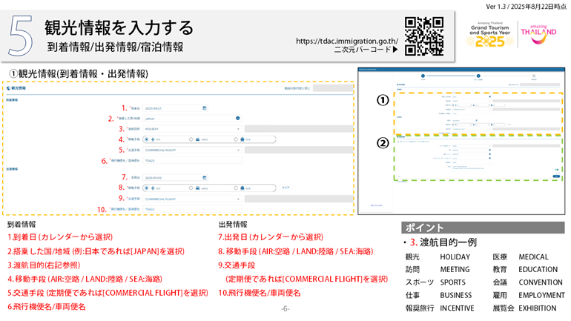The image size is (571, 321).
Task: Select the AIR radio button for departure
Action: (146, 188)
